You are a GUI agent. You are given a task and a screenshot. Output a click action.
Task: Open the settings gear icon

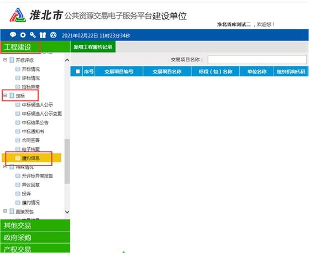pos(23,35)
